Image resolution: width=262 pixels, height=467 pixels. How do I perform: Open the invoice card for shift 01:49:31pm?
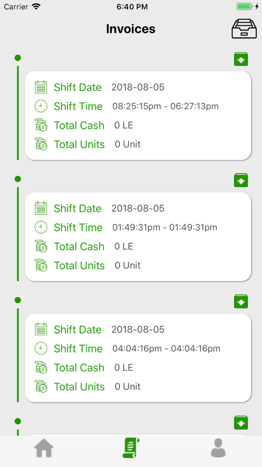coord(138,237)
